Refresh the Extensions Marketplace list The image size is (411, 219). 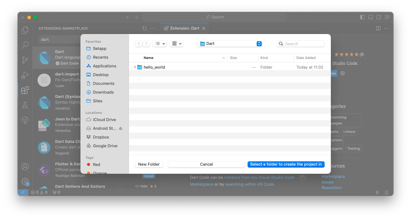coord(144,28)
